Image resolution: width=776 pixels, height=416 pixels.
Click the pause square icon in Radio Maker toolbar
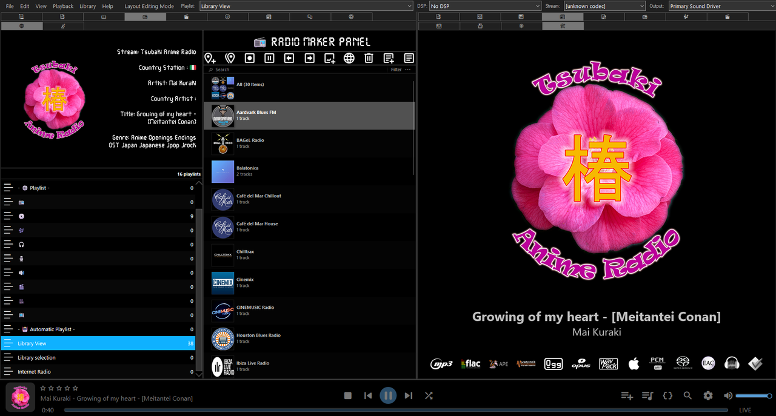click(x=270, y=58)
